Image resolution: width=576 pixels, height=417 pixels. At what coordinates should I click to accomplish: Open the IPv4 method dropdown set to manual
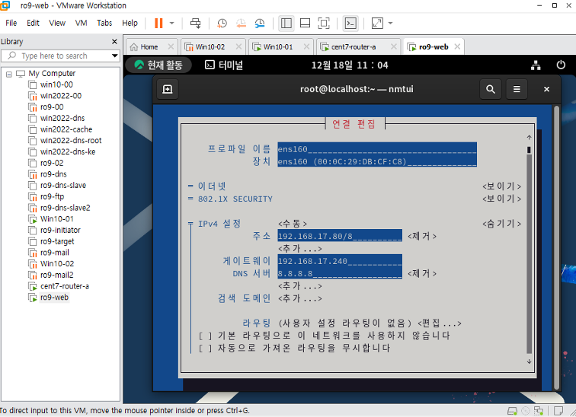click(293, 224)
